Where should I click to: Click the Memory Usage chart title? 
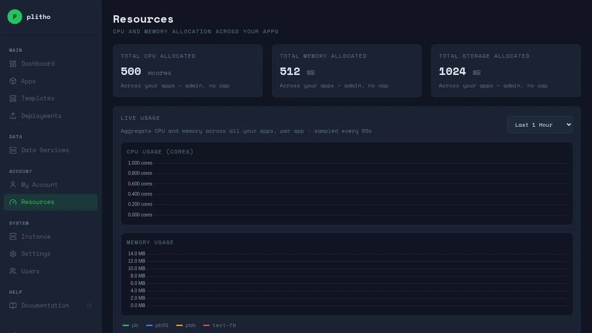click(x=150, y=242)
